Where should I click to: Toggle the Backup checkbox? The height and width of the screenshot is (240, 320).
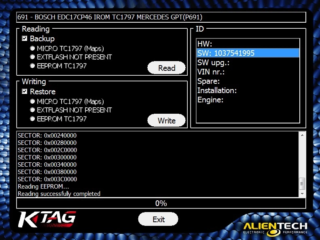click(x=25, y=38)
